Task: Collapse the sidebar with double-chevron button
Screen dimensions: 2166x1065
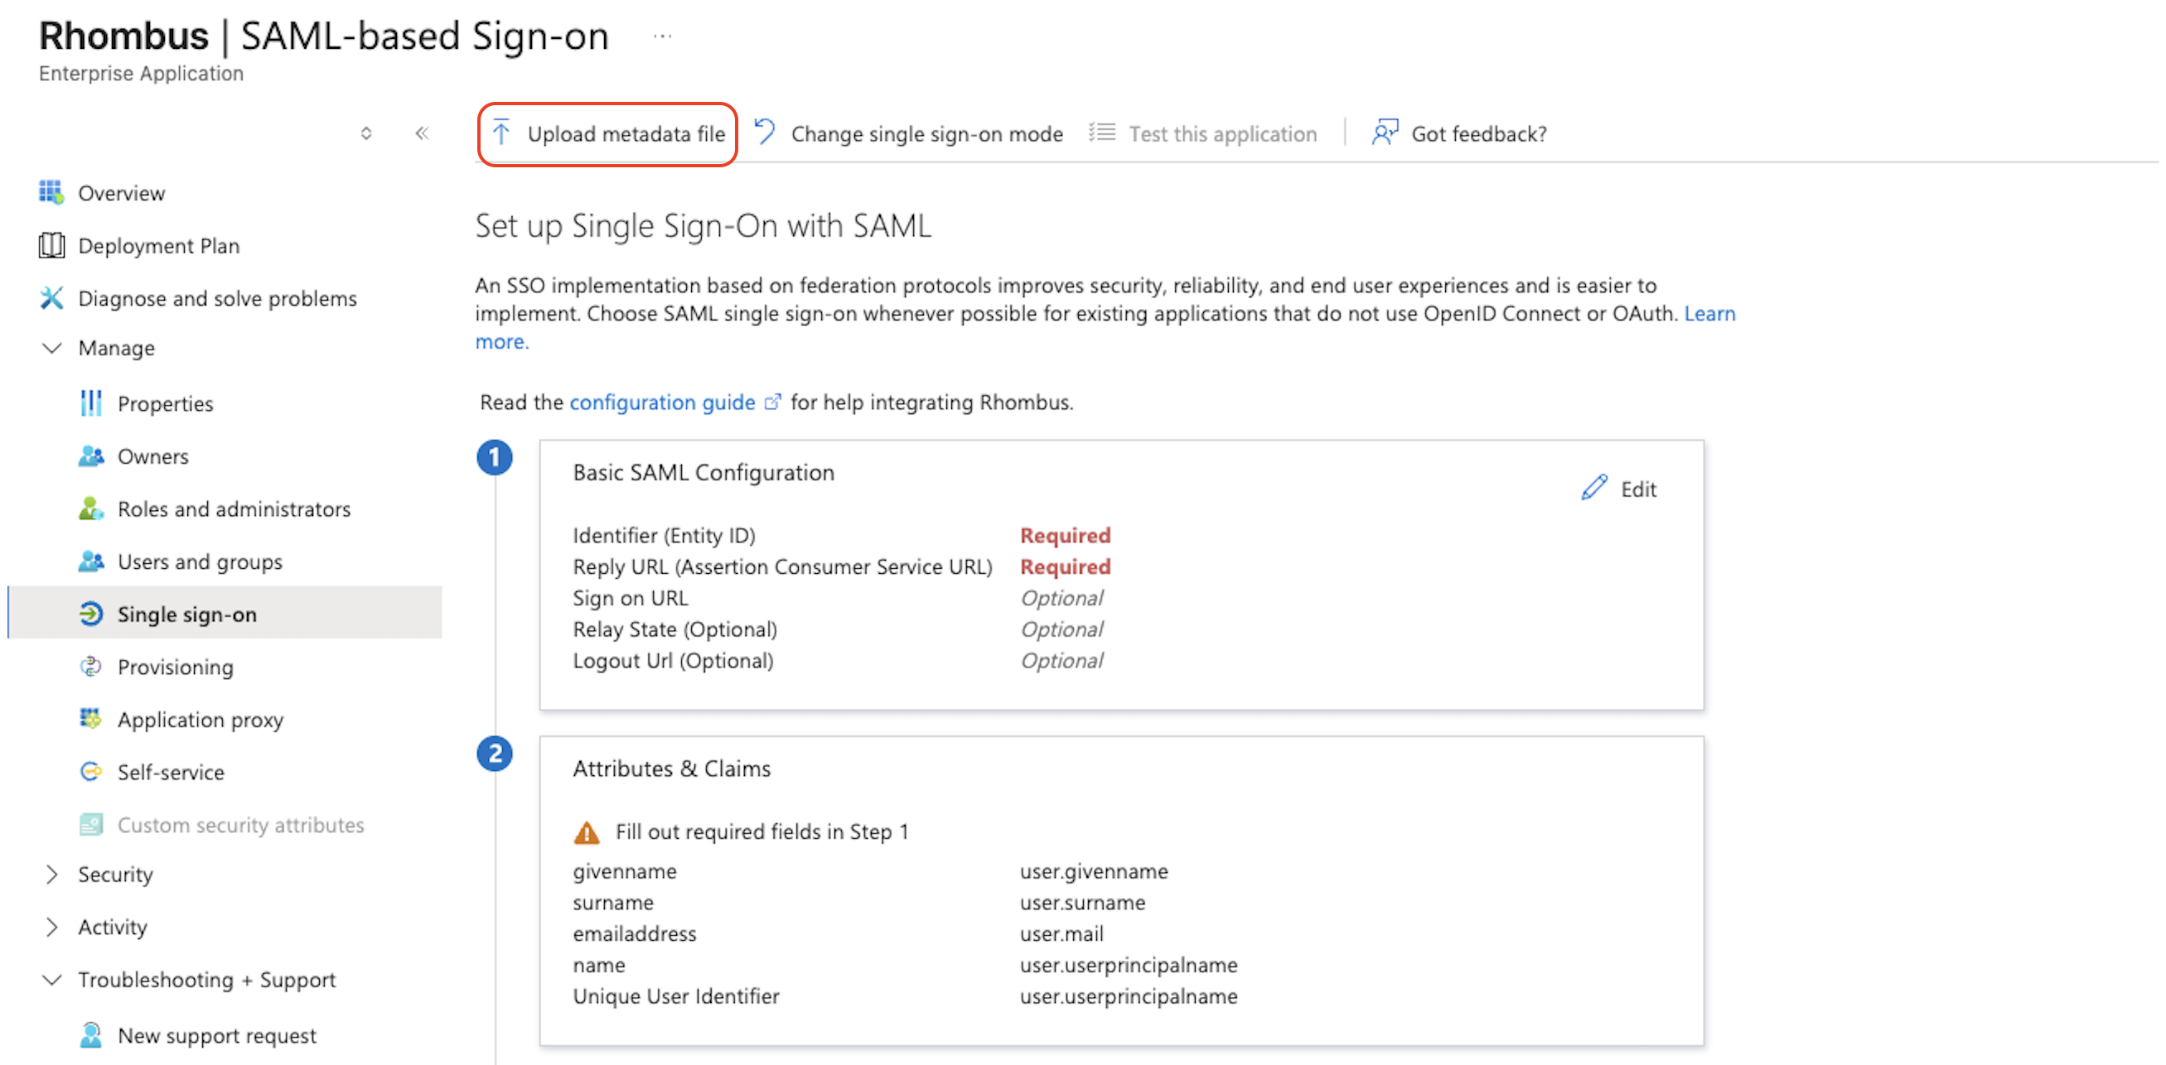Action: tap(422, 133)
